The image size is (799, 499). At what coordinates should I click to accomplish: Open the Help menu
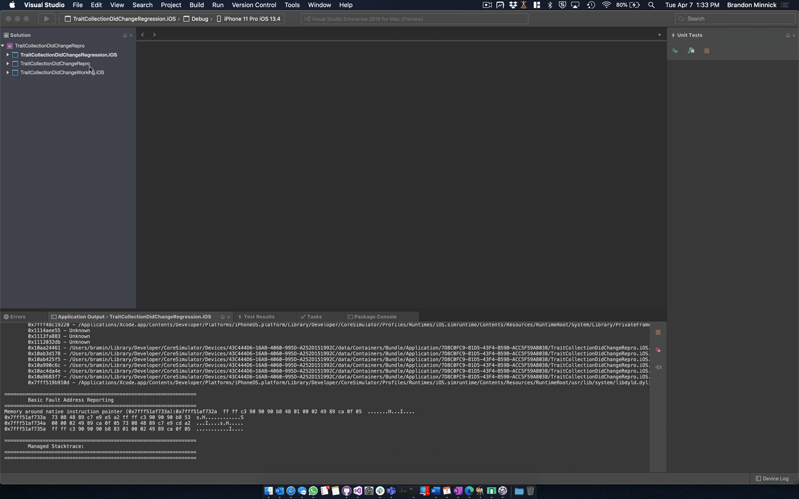(345, 5)
